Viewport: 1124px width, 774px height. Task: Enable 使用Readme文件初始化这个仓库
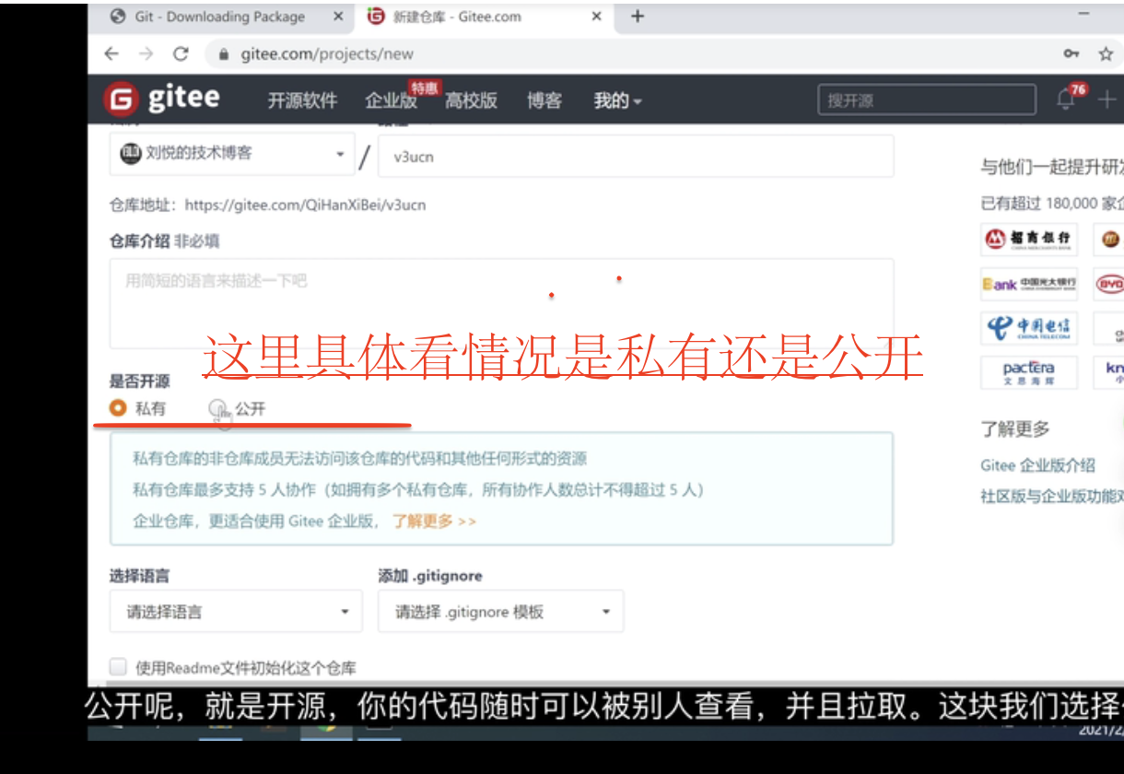click(x=117, y=666)
